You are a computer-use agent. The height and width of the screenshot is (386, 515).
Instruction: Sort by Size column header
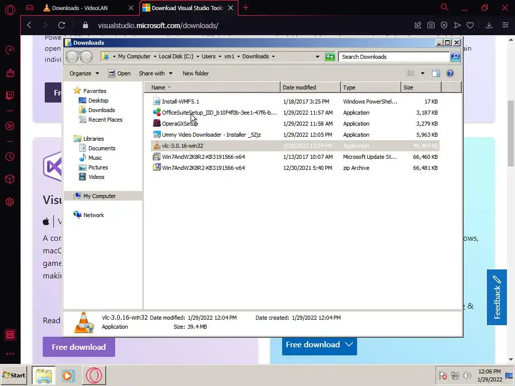point(421,87)
